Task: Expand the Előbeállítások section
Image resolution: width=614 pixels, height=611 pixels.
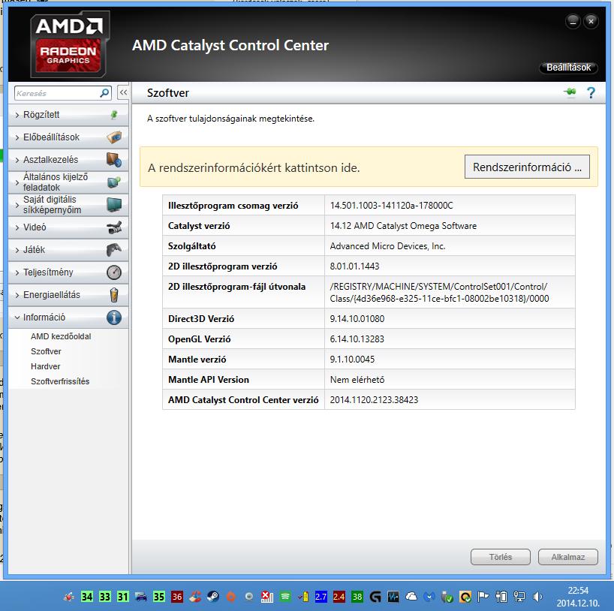Action: click(x=68, y=137)
